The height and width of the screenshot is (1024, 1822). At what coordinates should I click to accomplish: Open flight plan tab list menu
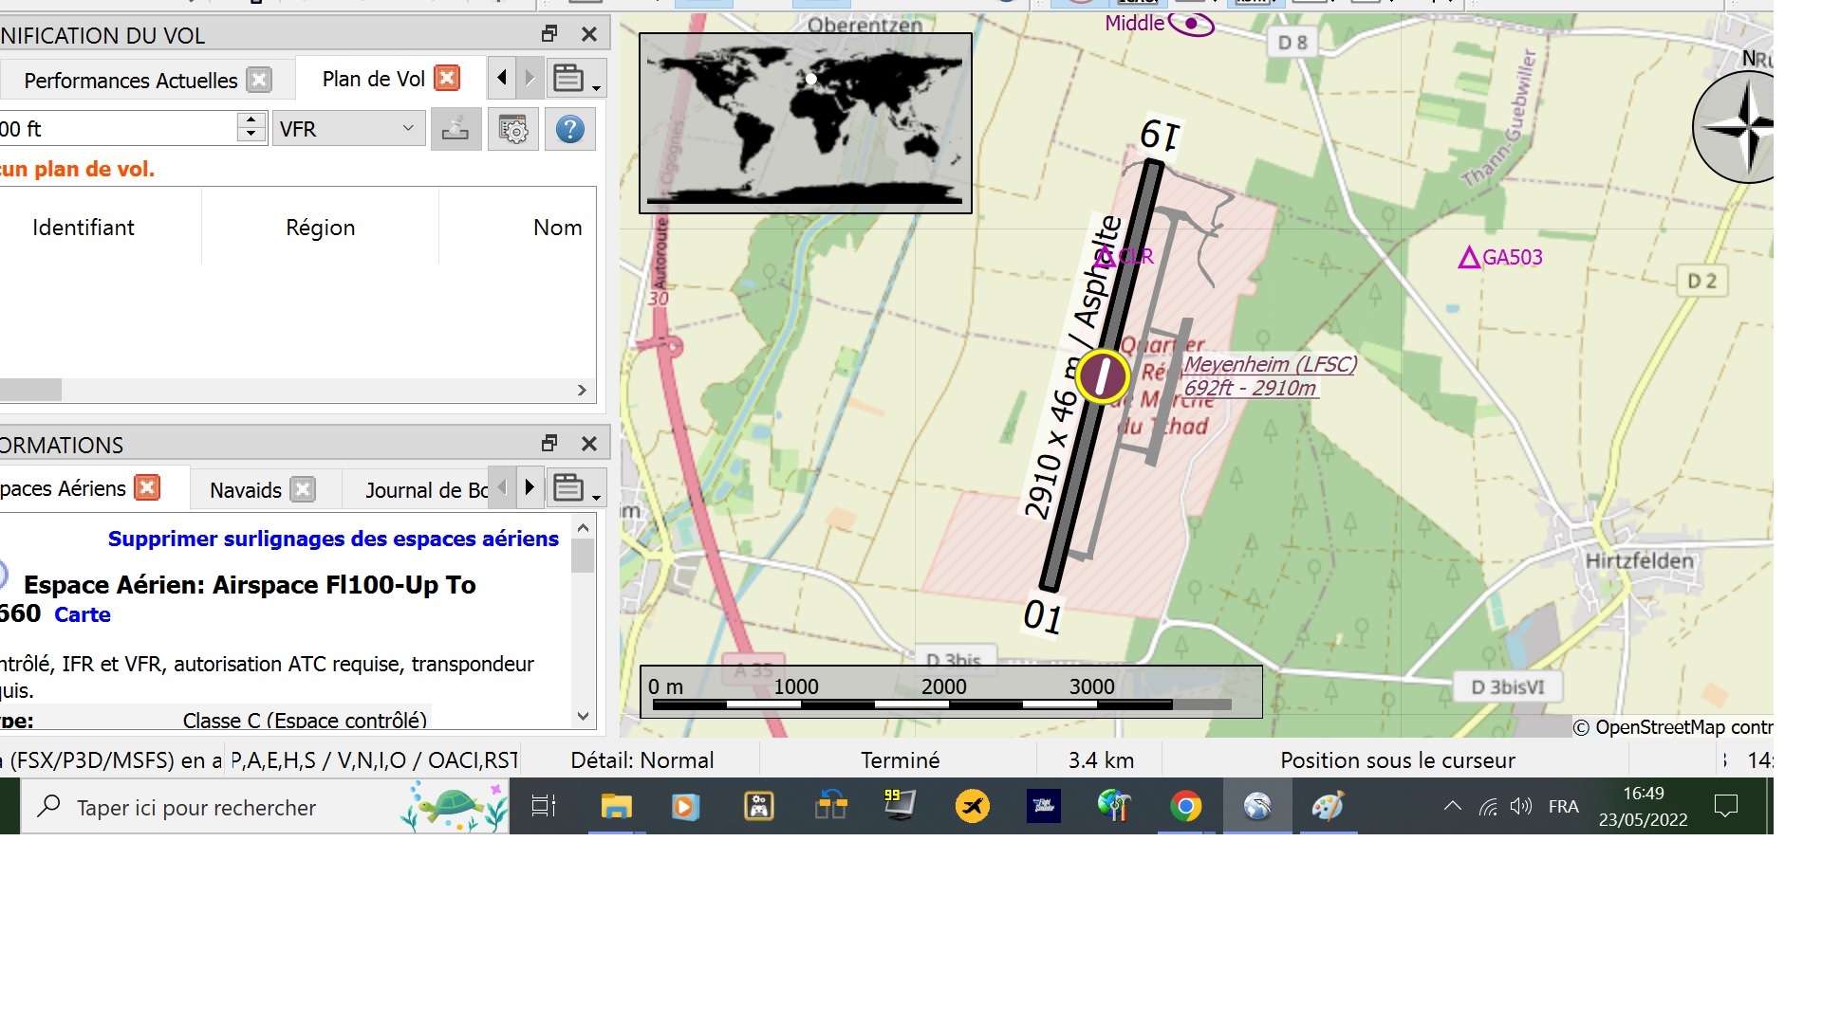click(x=576, y=79)
